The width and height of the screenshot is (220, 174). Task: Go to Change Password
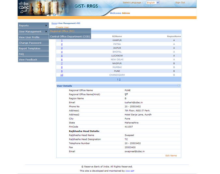click(x=30, y=43)
